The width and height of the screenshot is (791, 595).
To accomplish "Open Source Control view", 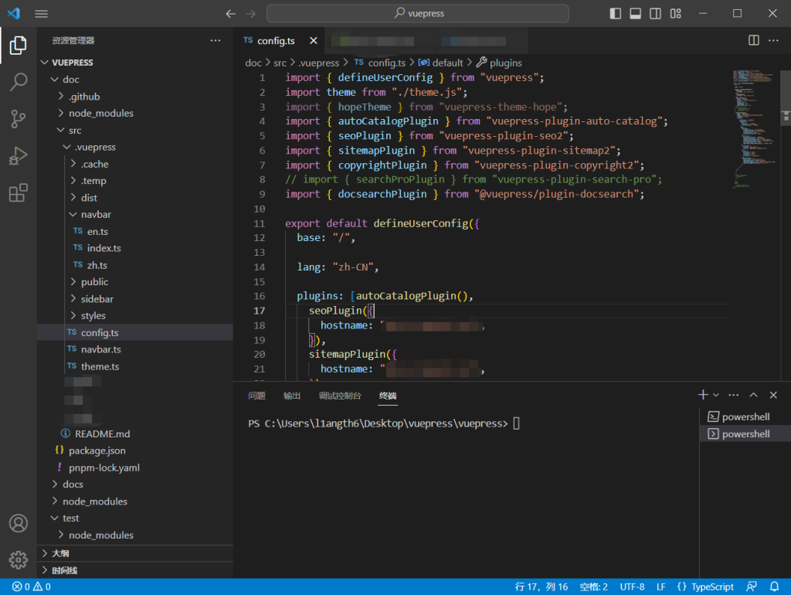I will (x=19, y=119).
